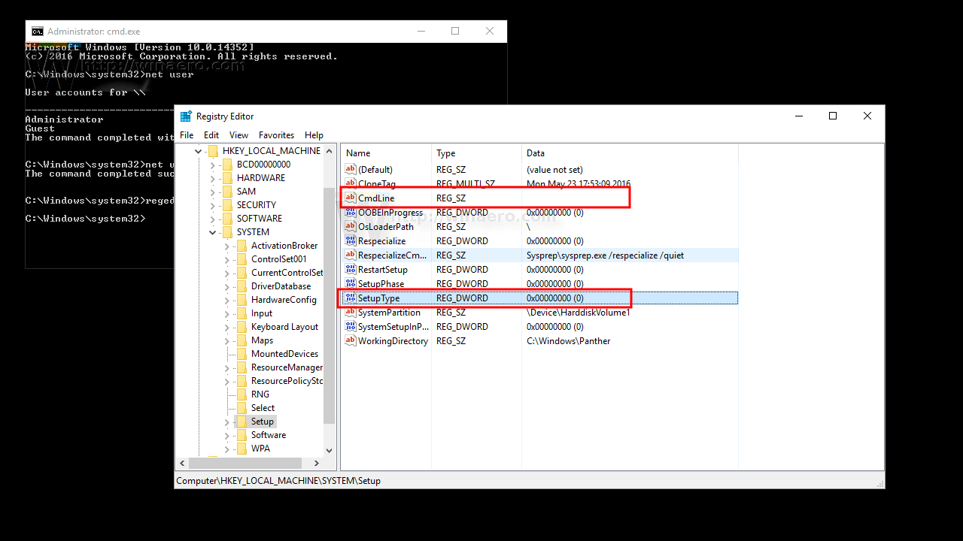Click the cmd.exe icon in the title bar

coord(37,31)
